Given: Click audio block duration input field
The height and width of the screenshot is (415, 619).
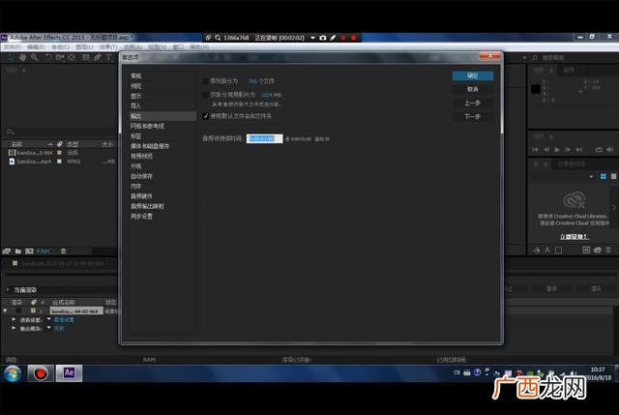Looking at the screenshot, I should pyautogui.click(x=264, y=138).
